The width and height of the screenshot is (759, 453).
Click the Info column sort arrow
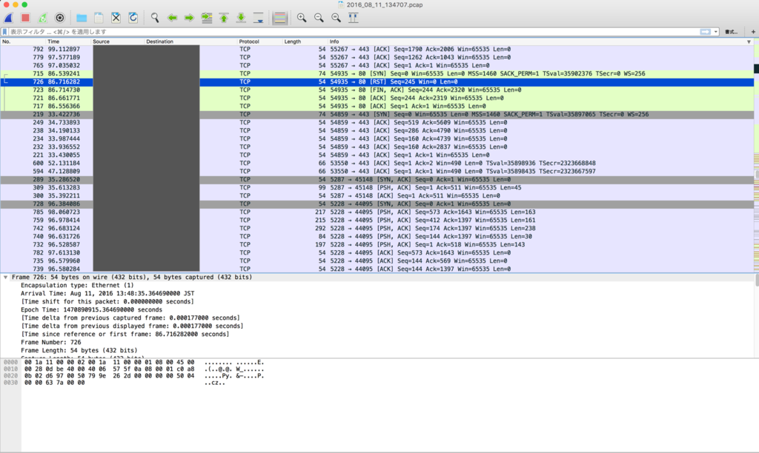pyautogui.click(x=749, y=42)
